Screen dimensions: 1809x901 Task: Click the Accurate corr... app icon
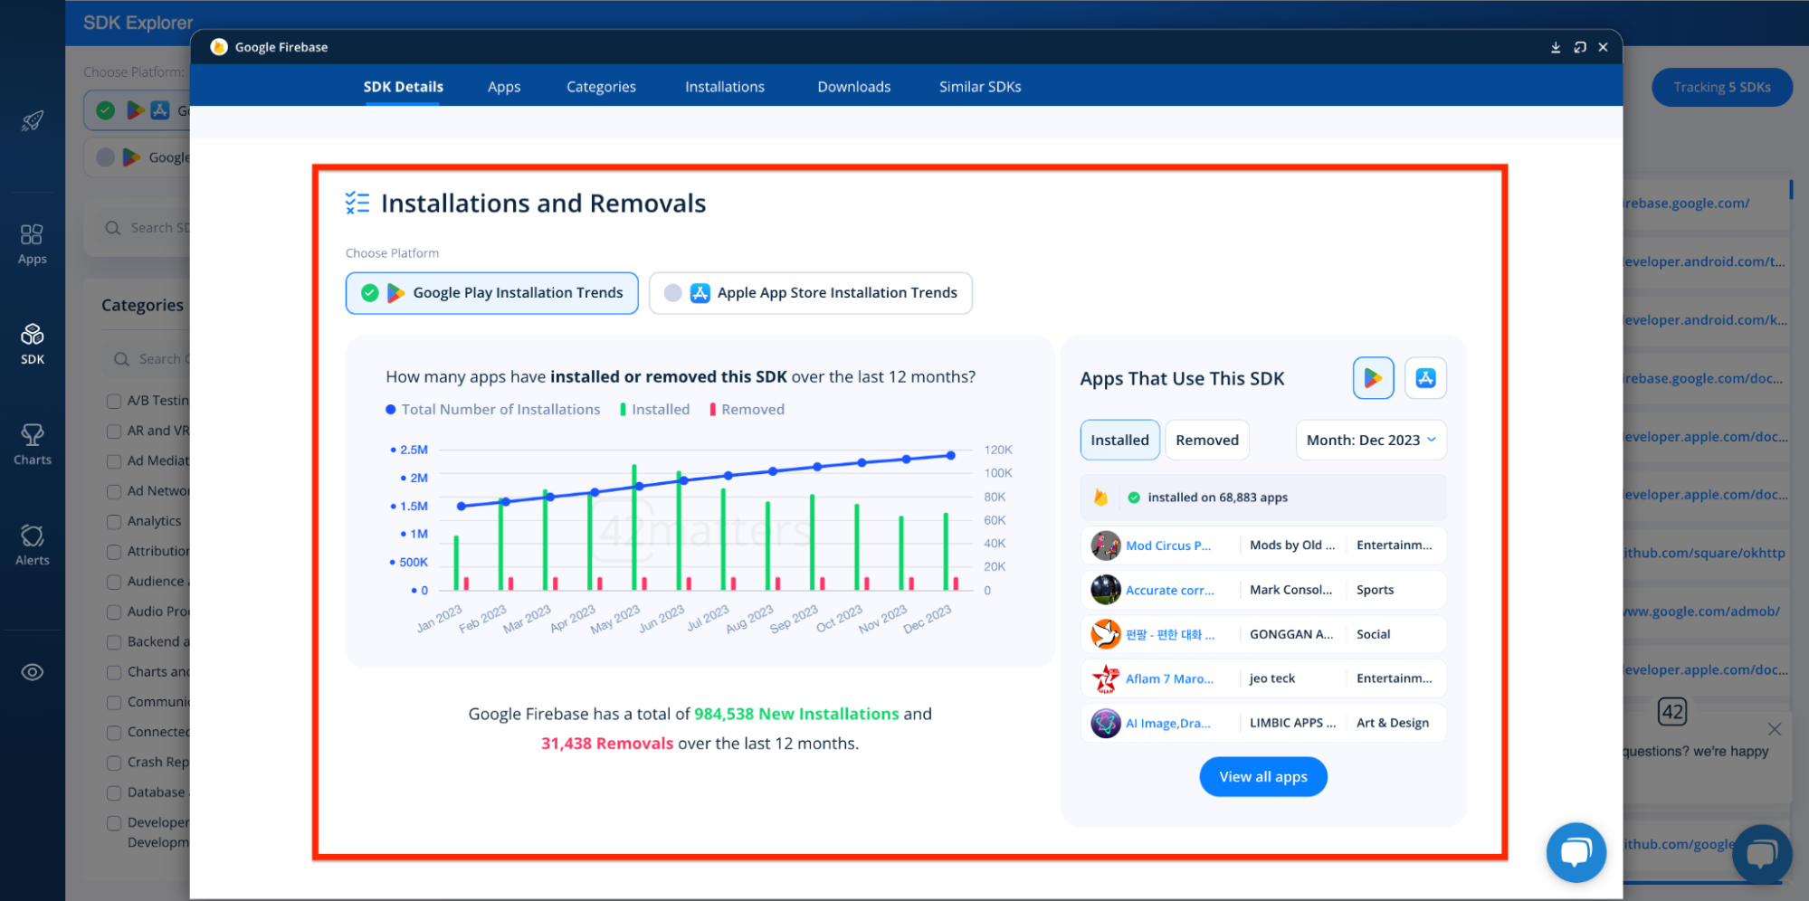click(1105, 590)
